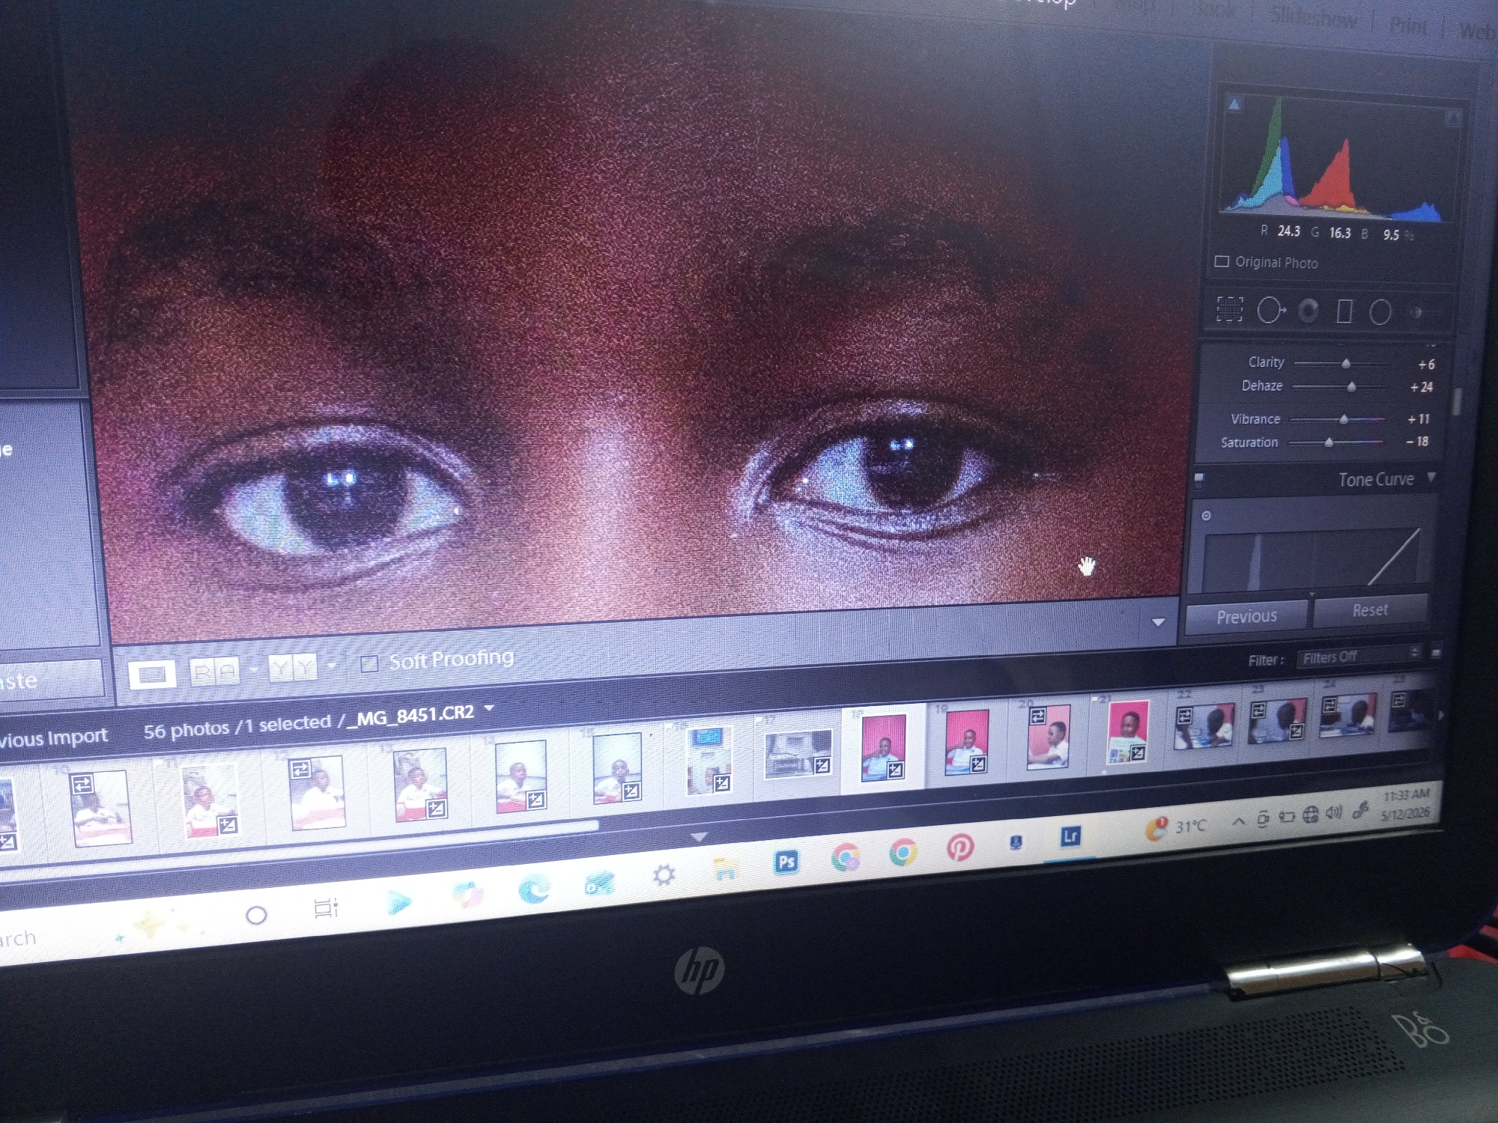Click the Loupe view icon in toolbar
The height and width of the screenshot is (1123, 1498).
(x=152, y=675)
